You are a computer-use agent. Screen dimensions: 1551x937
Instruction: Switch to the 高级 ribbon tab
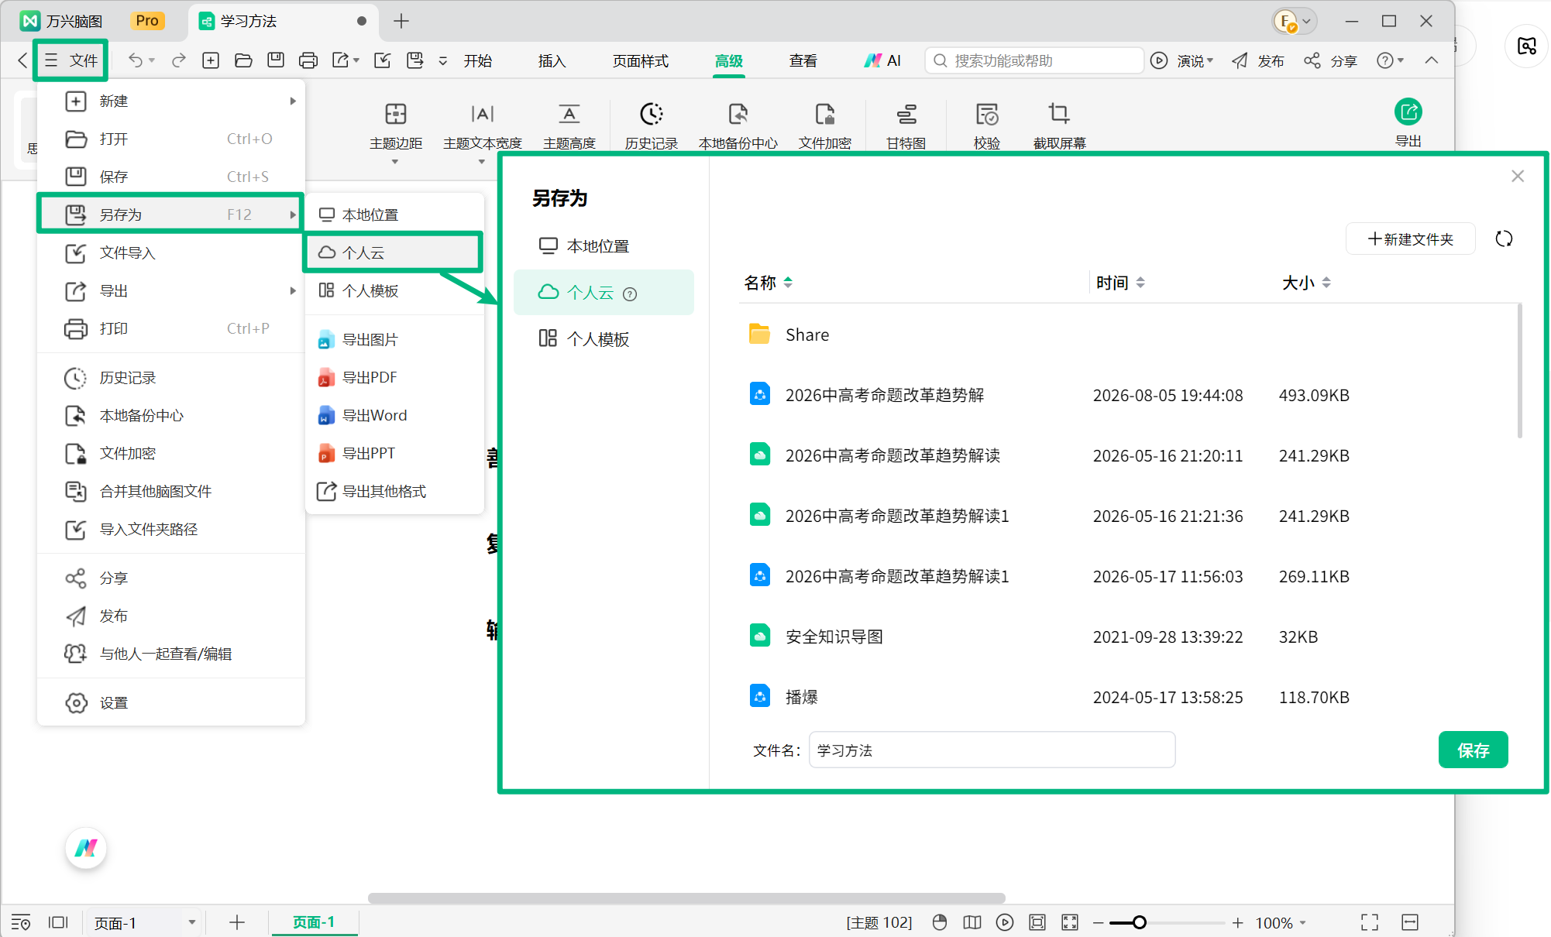[x=729, y=60]
